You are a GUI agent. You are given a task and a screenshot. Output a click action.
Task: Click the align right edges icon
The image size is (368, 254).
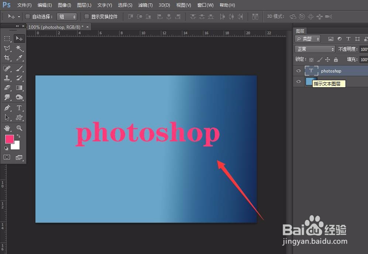click(178, 17)
